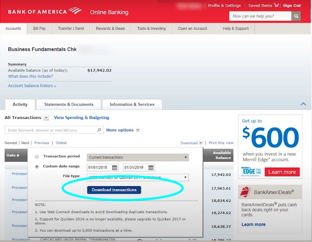Switch to the Activity tab
The height and width of the screenshot is (242, 312).
pos(20,104)
